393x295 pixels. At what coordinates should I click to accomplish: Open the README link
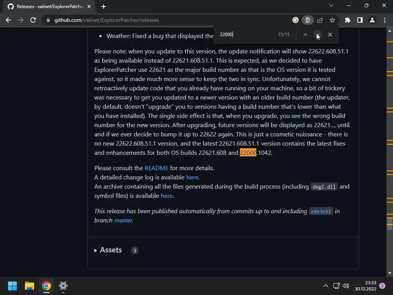(157, 168)
